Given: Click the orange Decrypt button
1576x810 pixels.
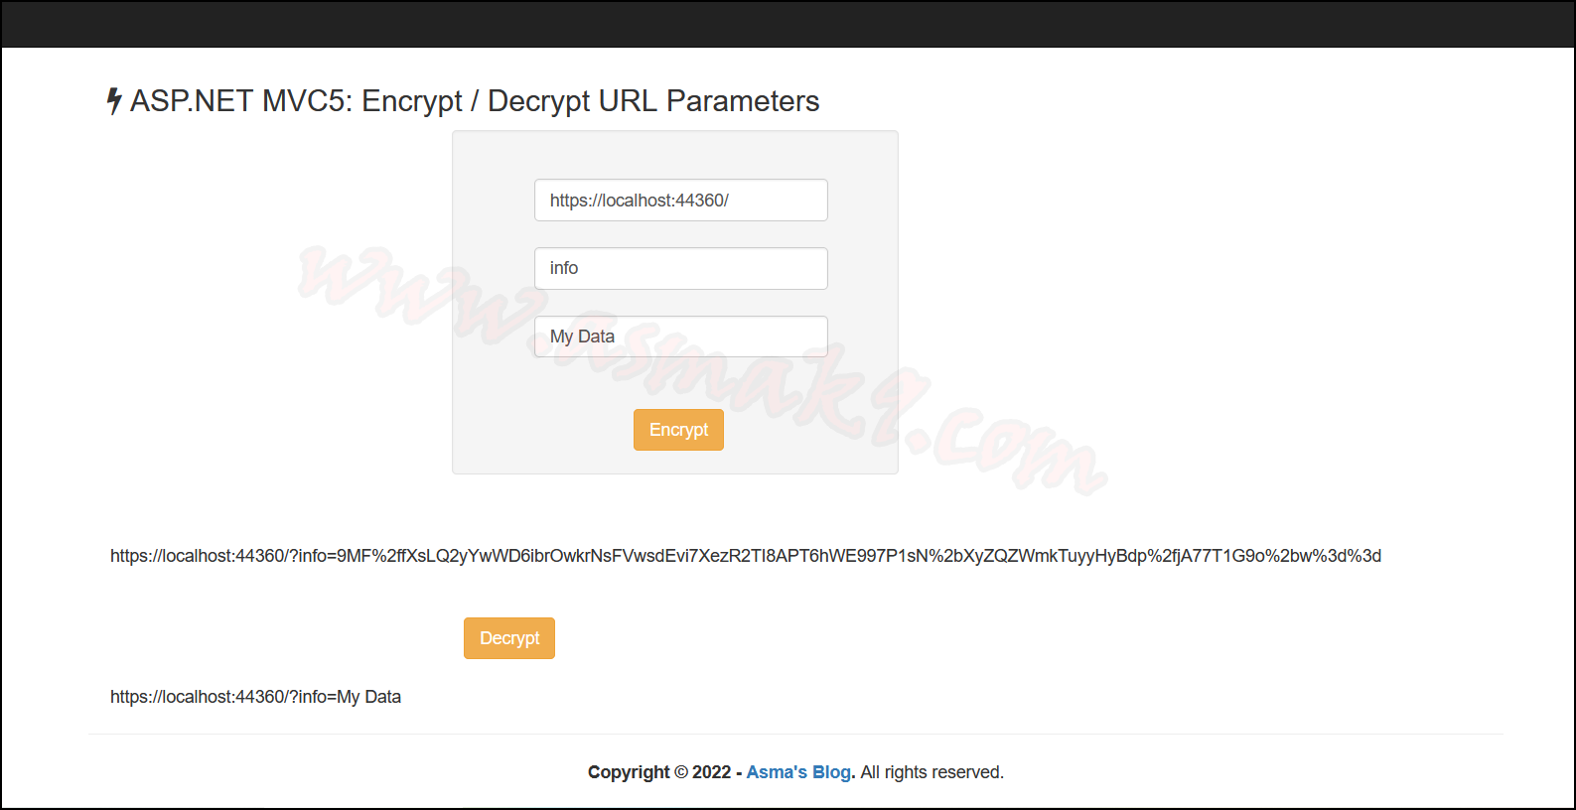Looking at the screenshot, I should 509,638.
